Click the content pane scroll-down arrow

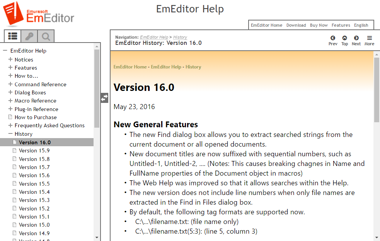tap(377, 238)
